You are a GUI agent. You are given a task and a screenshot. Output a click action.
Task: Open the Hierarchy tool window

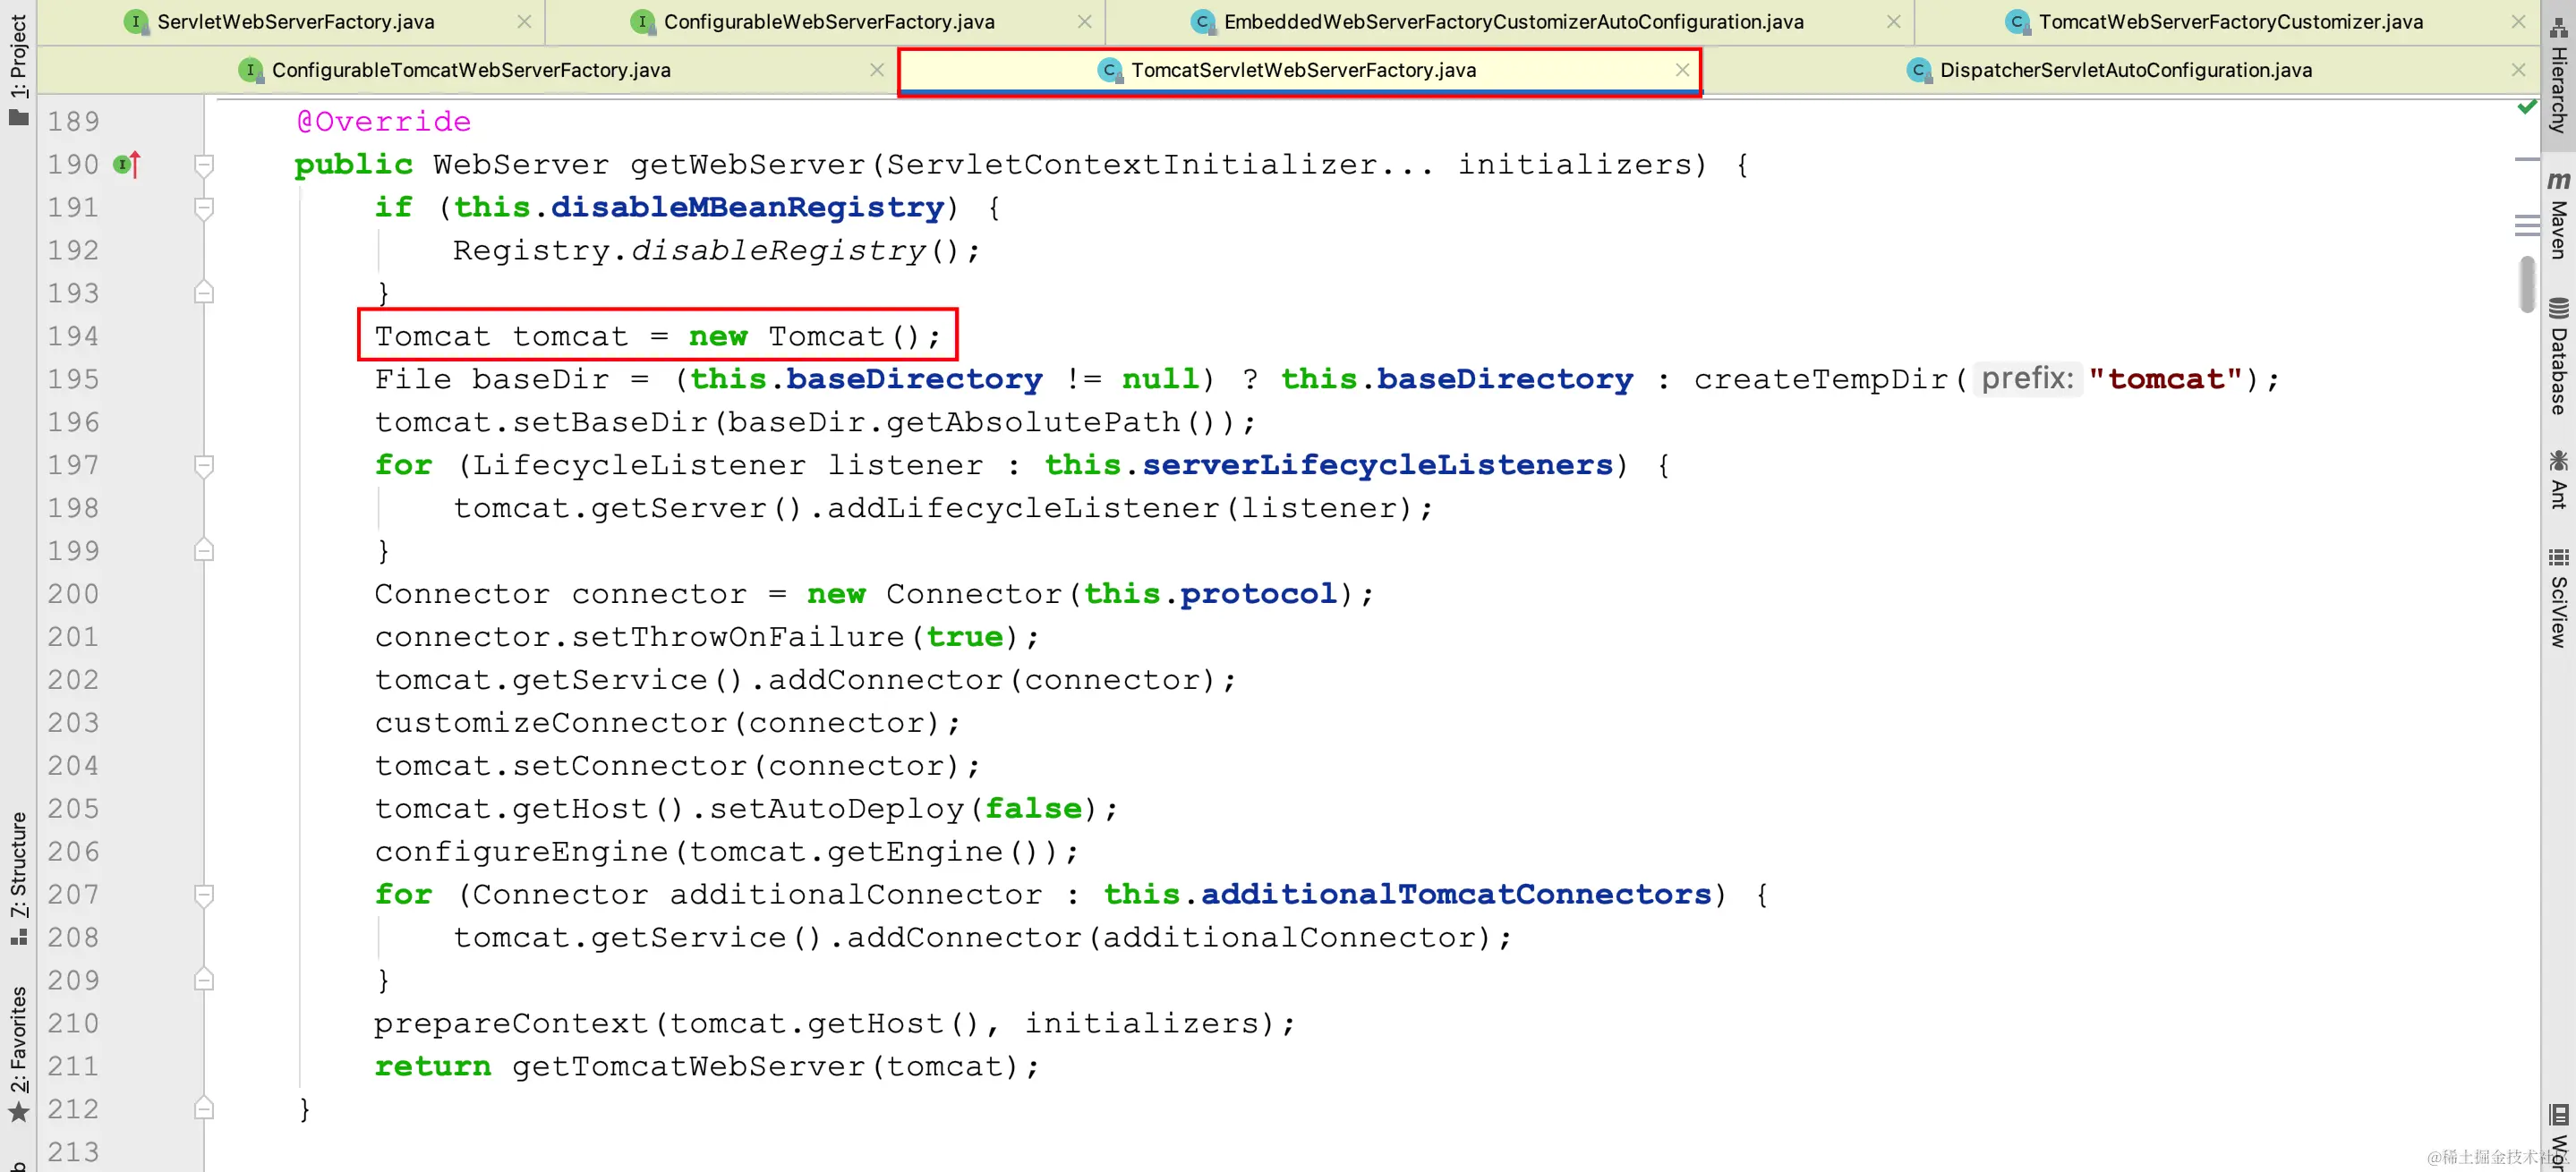(2558, 75)
